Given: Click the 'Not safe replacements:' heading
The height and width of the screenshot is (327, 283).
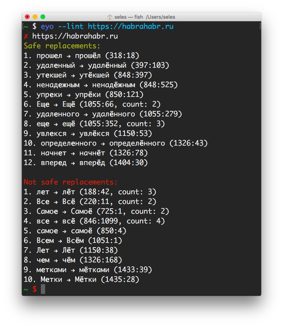Looking at the screenshot, I should click(70, 182).
